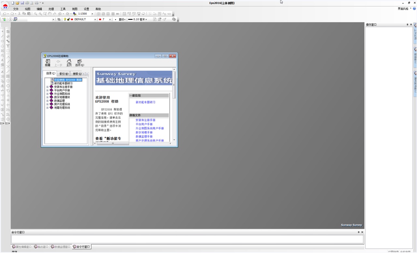Select the Line drawing tool in the left toolbar
Image resolution: width=417 pixels, height=253 pixels.
(2, 36)
